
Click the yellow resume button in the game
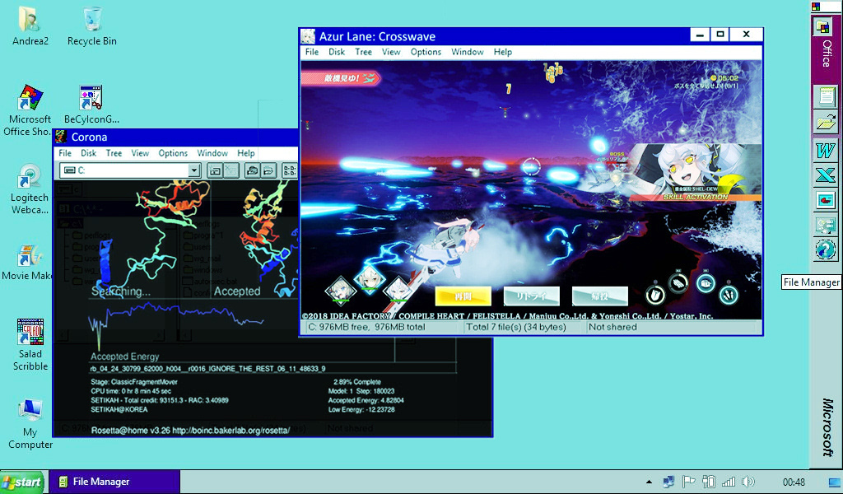coord(463,296)
